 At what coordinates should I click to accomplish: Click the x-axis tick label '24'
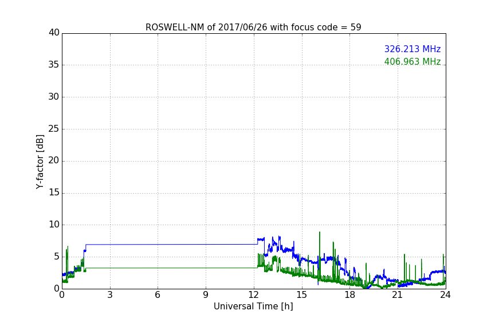[x=445, y=295]
